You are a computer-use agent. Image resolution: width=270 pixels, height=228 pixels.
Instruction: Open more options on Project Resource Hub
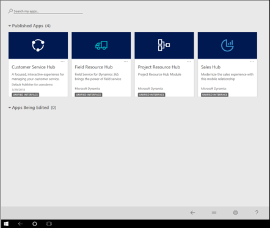(189, 61)
